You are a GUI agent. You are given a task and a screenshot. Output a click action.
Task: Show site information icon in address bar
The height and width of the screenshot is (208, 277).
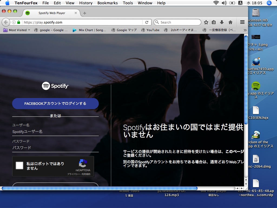(x=14, y=22)
